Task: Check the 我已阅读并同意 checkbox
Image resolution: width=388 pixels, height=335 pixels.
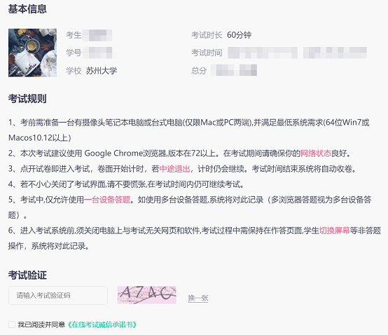Action: (12, 324)
